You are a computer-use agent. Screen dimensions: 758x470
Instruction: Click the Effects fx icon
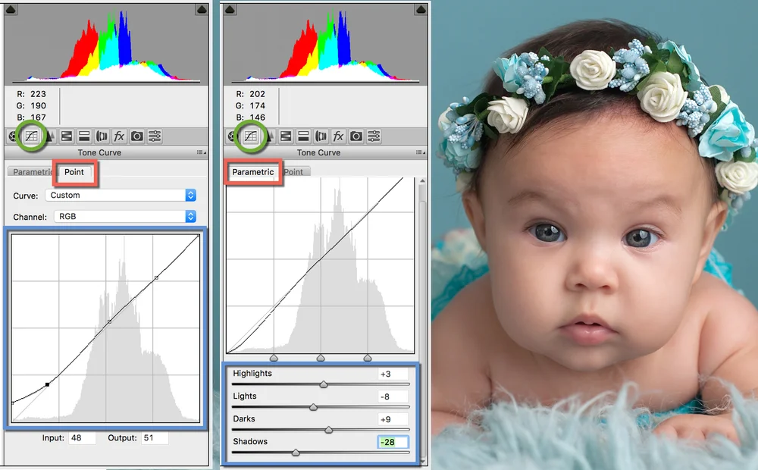click(119, 136)
